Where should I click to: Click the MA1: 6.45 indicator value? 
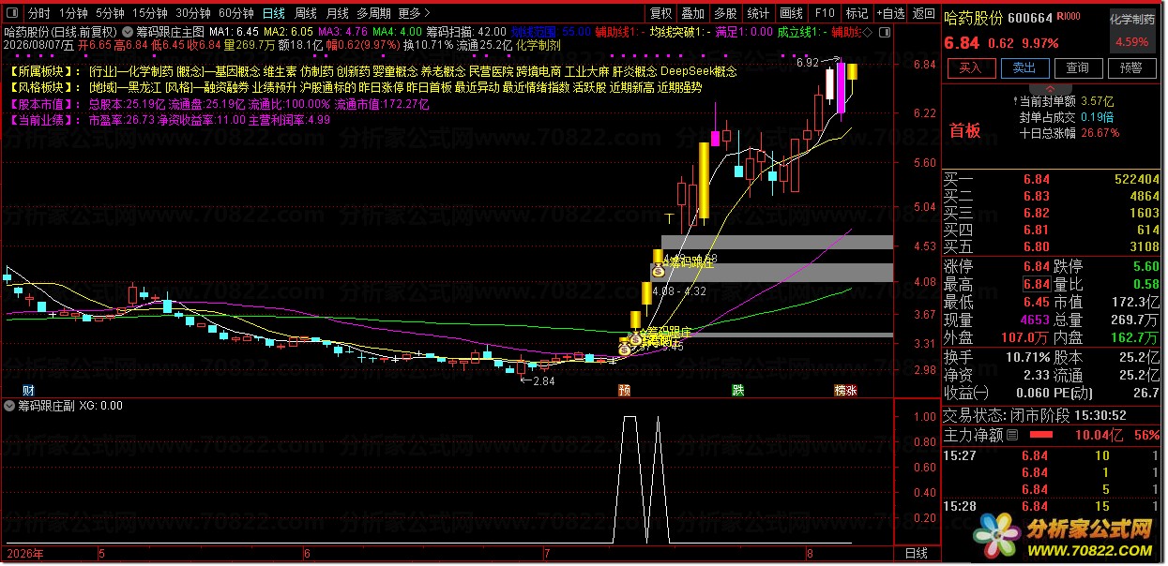(x=234, y=31)
